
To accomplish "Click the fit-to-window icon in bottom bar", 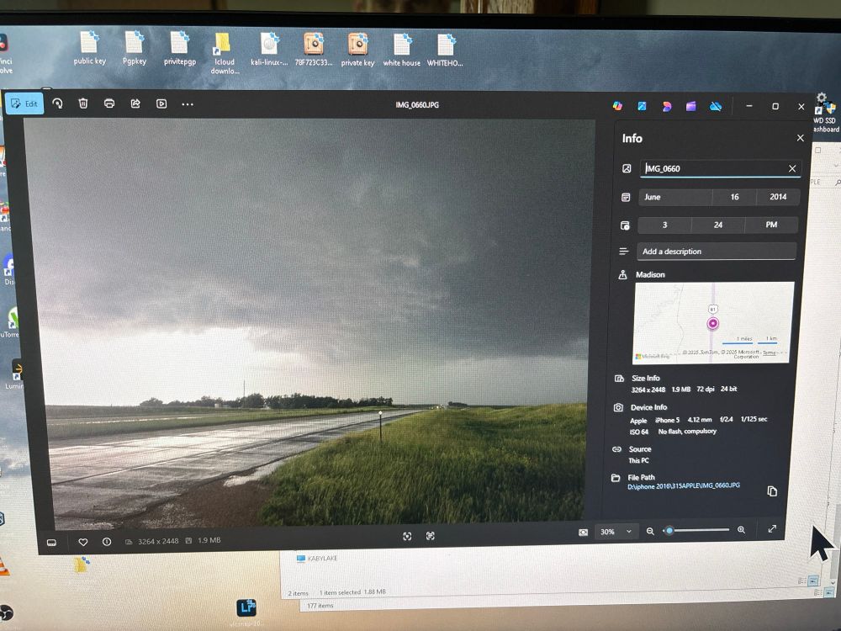I will coord(407,536).
